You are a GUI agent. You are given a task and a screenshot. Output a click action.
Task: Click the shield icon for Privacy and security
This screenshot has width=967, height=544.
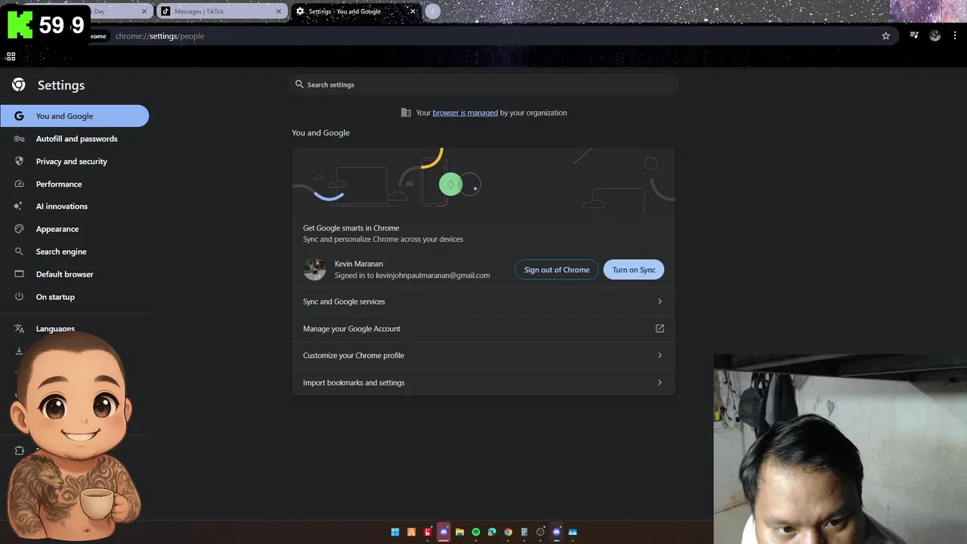coord(19,161)
